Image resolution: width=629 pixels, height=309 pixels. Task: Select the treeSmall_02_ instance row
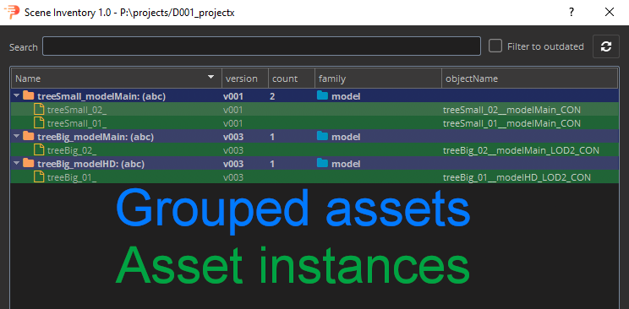[314, 110]
